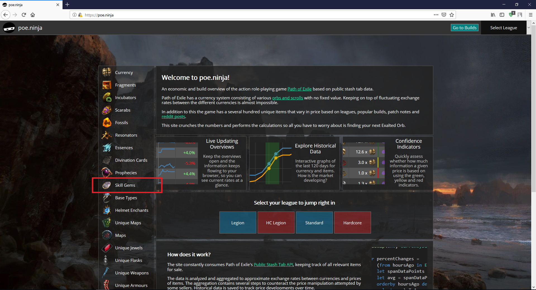Open Skill Gems category text link
Screen dimensions: 536x290
click(125, 185)
